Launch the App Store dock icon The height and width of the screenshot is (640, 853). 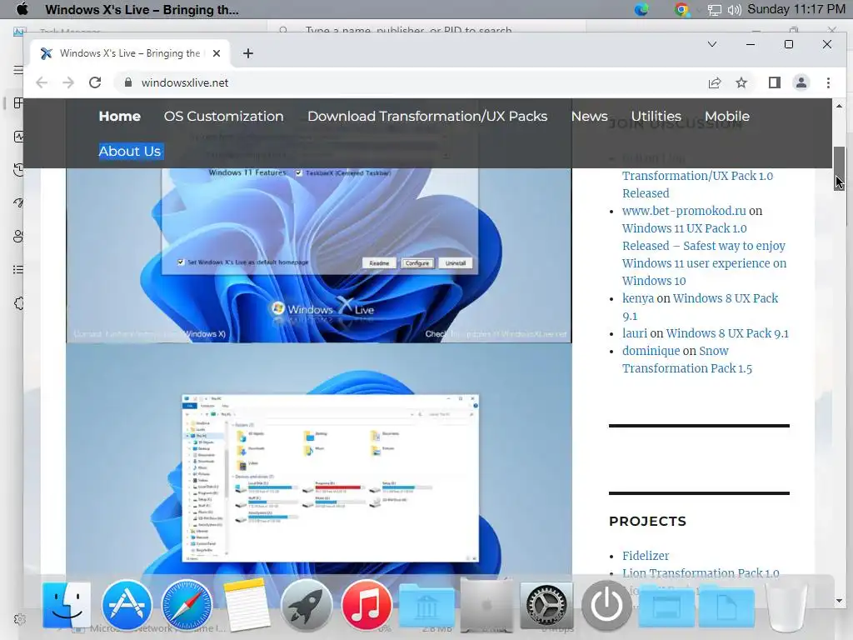tap(127, 605)
